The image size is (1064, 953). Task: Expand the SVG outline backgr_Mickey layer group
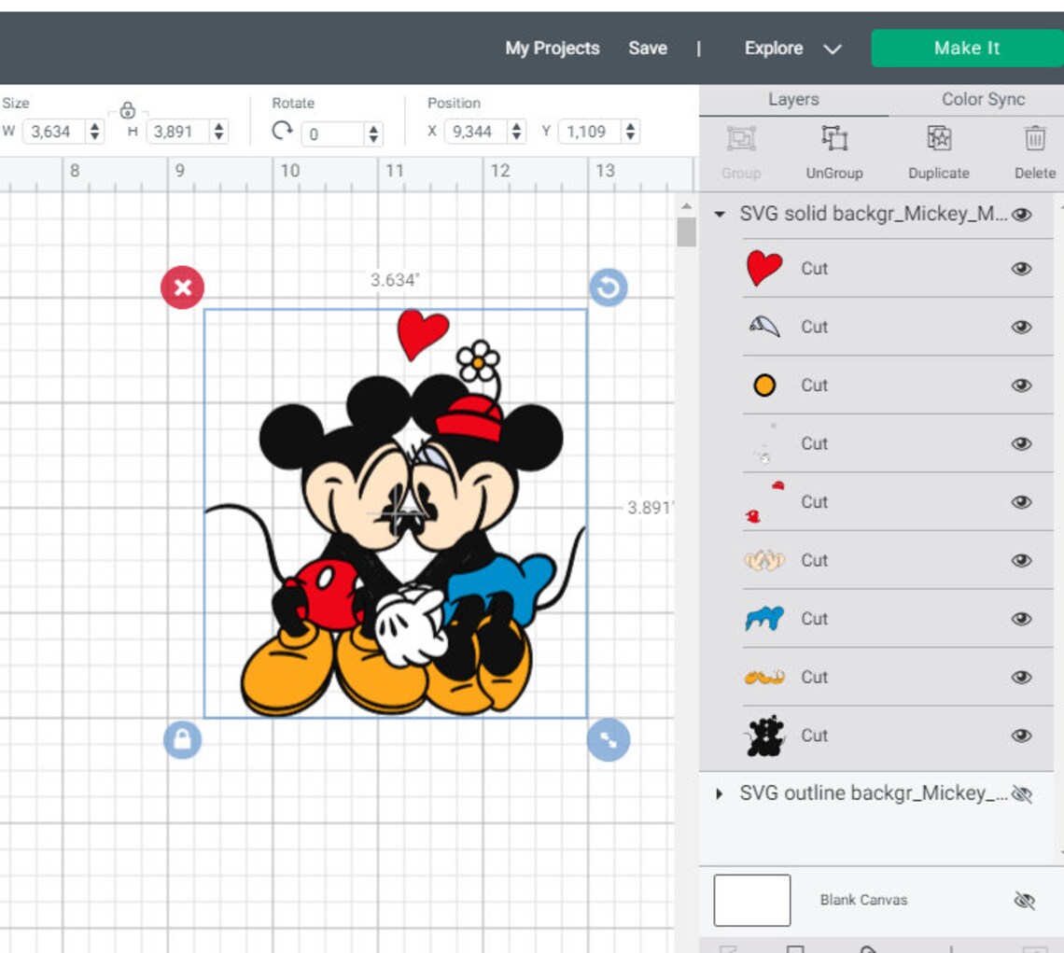[719, 794]
